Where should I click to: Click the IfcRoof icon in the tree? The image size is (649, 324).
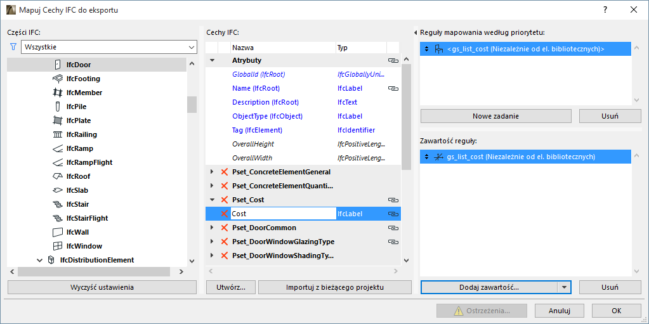pos(58,176)
